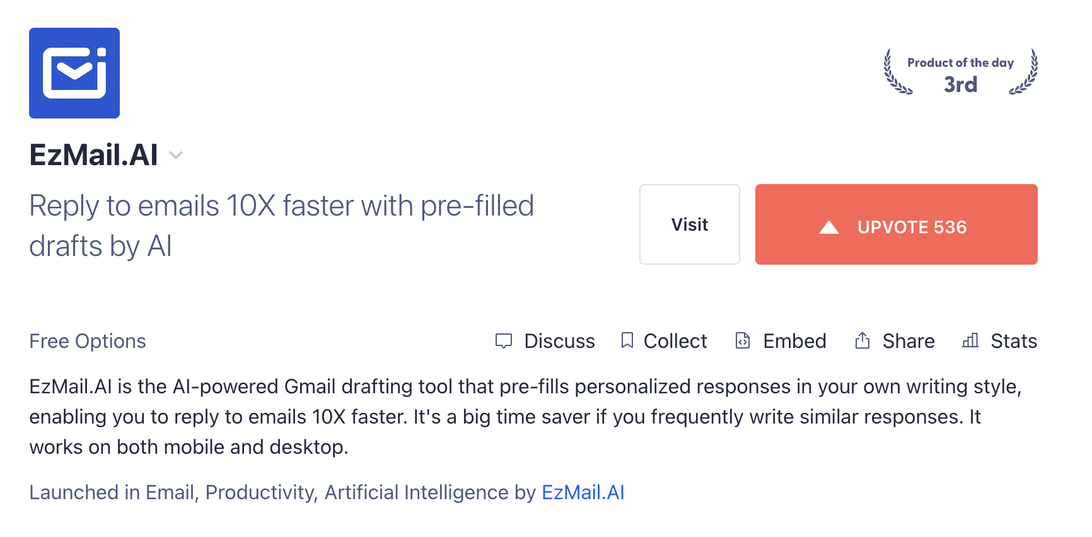This screenshot has height=537, width=1092.
Task: Click the left laurel wreath icon
Action: pyautogui.click(x=895, y=73)
